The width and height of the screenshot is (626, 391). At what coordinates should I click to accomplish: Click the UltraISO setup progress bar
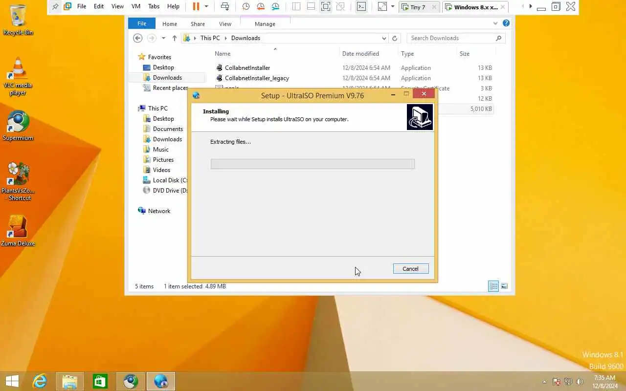pyautogui.click(x=313, y=164)
